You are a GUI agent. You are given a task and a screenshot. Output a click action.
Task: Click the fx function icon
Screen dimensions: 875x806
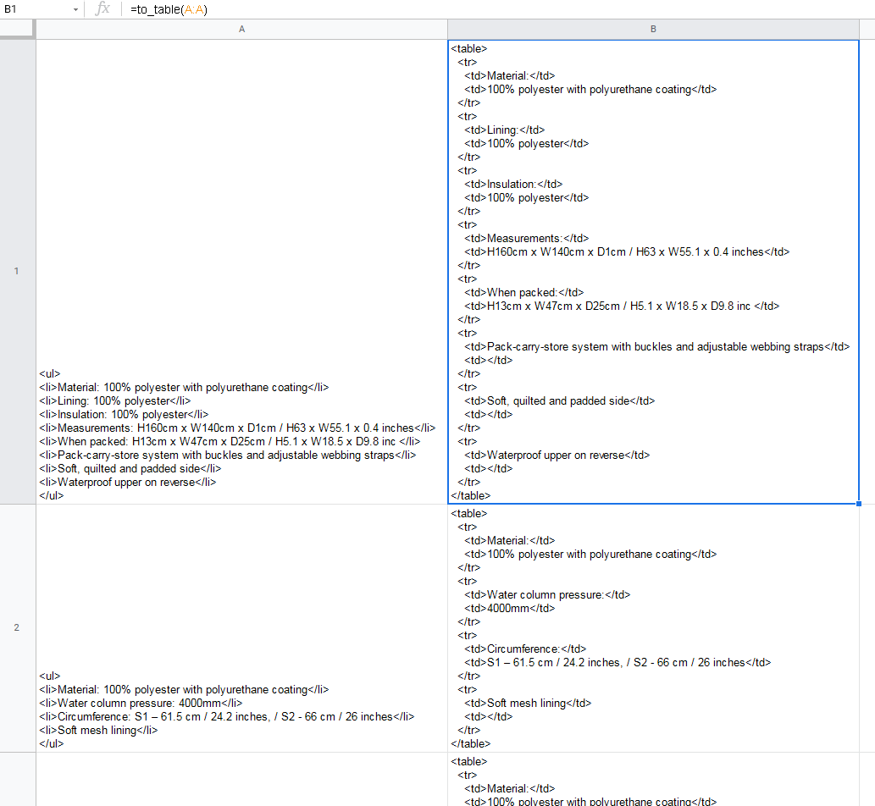[x=102, y=9]
